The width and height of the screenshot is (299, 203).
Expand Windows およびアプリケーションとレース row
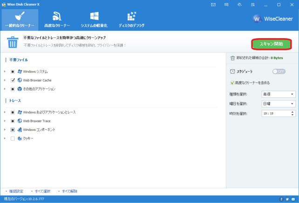5,112
